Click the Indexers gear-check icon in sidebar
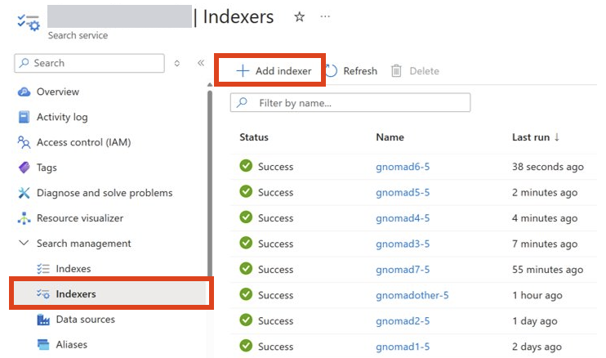 point(43,293)
